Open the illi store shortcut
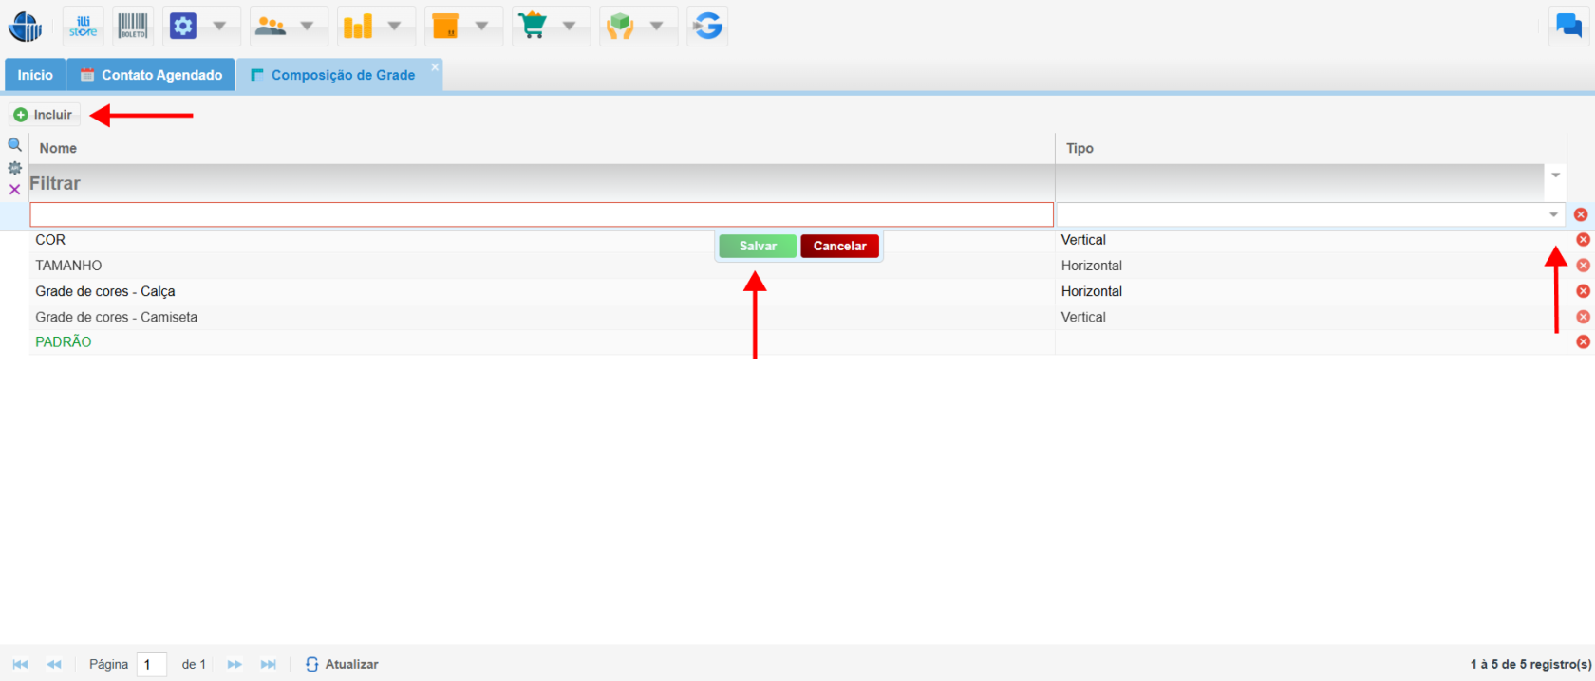The width and height of the screenshot is (1595, 681). [83, 26]
